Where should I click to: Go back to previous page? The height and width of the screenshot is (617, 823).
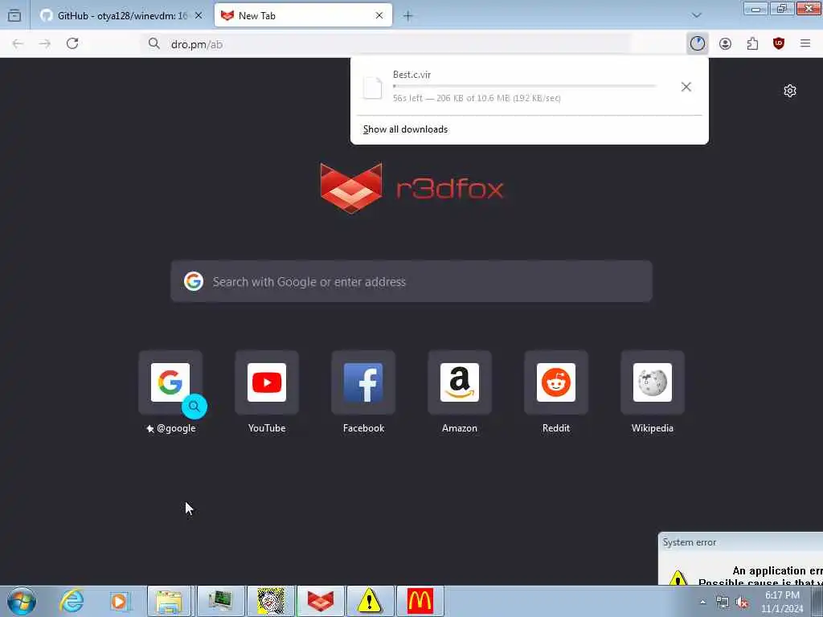[18, 43]
